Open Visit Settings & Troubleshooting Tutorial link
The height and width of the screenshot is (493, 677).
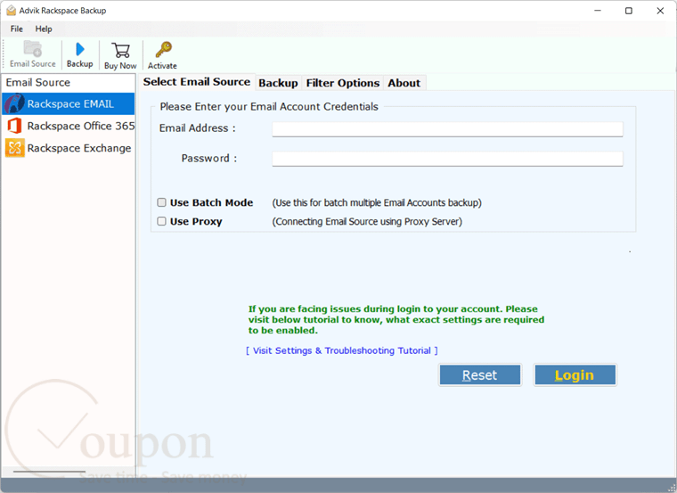point(342,350)
